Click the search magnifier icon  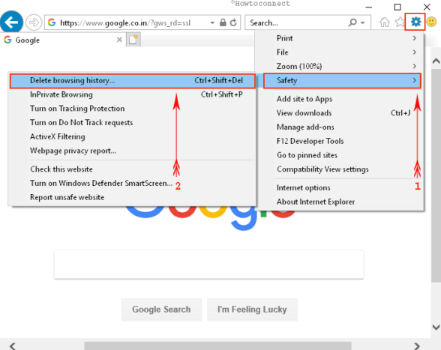click(352, 22)
